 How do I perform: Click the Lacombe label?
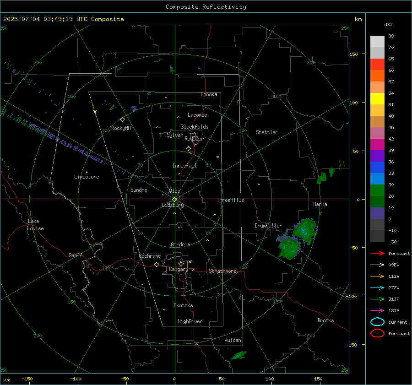(197, 115)
